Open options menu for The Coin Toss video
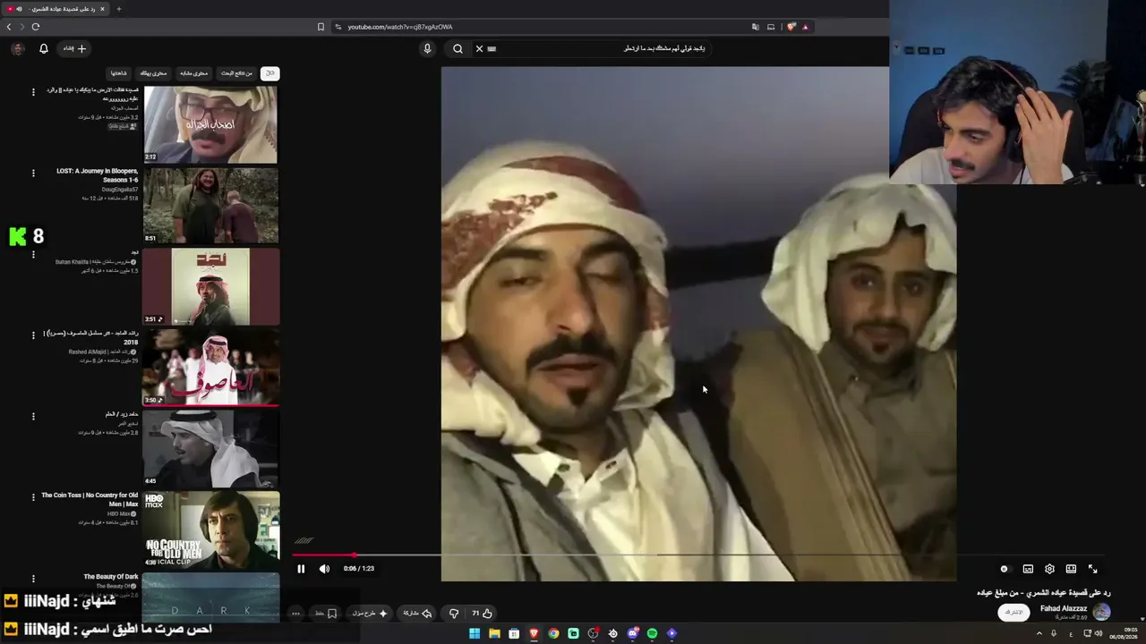 (33, 497)
